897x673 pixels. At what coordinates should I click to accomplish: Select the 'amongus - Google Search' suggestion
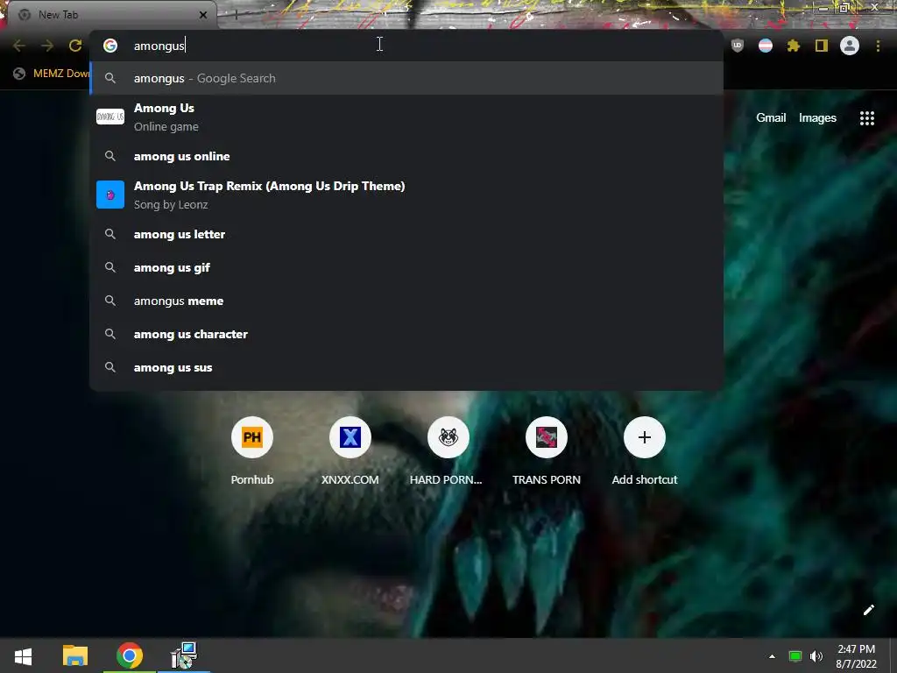[406, 78]
